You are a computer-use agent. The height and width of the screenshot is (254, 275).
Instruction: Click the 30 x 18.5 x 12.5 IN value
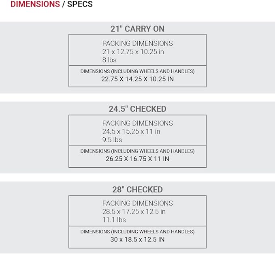tap(137, 239)
